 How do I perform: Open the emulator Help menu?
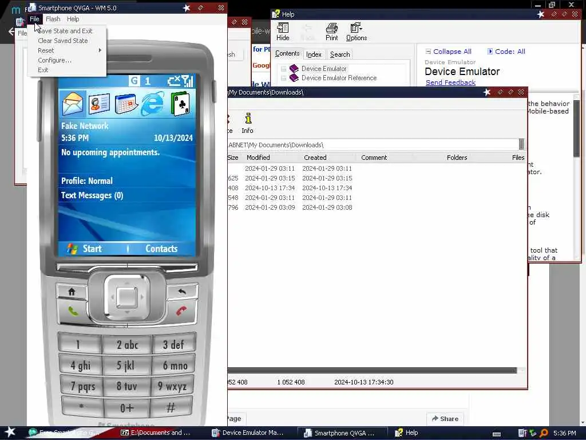coord(73,19)
